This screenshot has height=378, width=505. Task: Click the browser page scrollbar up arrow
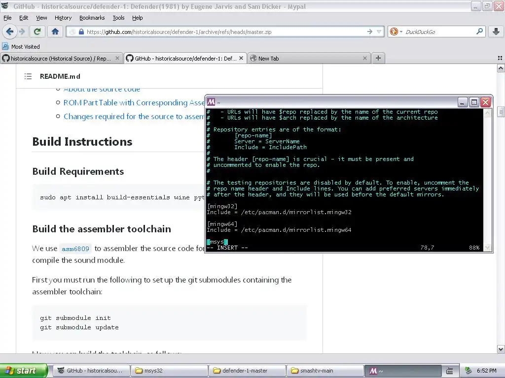(x=501, y=68)
